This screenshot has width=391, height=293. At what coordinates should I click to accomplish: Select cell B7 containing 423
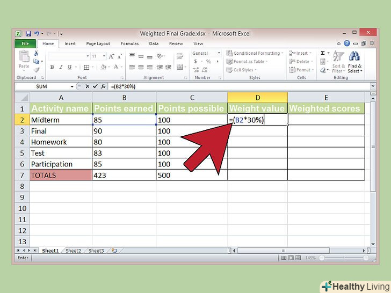[x=124, y=175]
